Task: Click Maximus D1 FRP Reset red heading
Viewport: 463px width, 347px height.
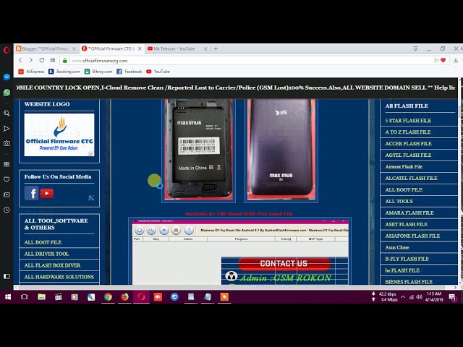Action: pyautogui.click(x=239, y=214)
